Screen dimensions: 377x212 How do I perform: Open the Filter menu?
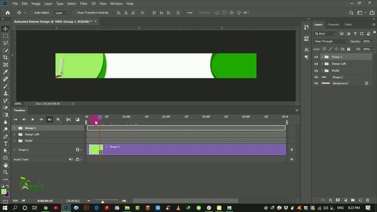tap(84, 4)
